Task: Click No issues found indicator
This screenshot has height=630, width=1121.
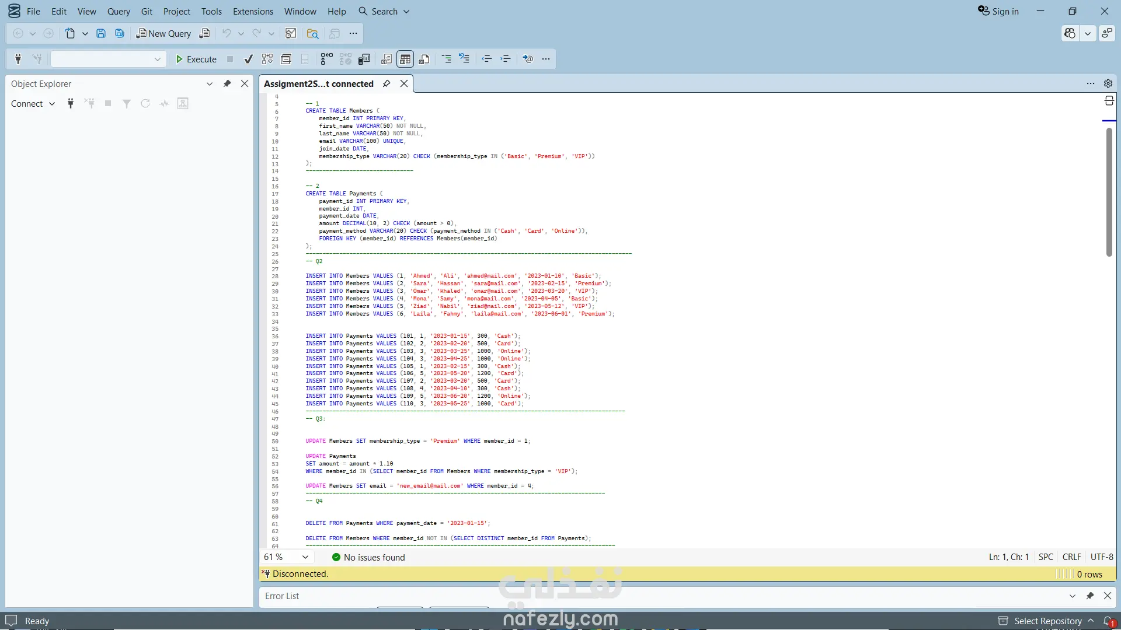Action: tap(368, 557)
